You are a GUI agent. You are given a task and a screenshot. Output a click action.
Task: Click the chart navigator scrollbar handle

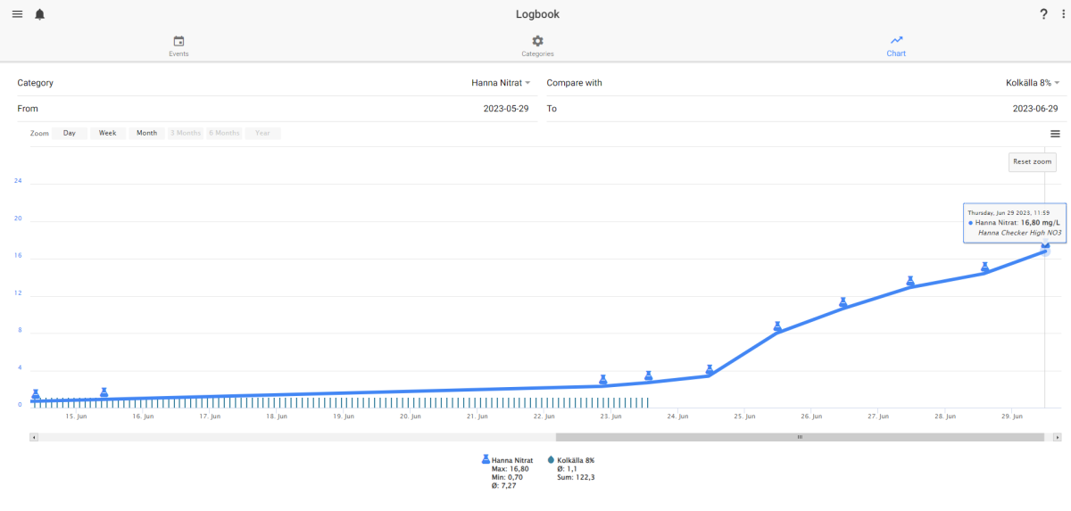(x=800, y=437)
